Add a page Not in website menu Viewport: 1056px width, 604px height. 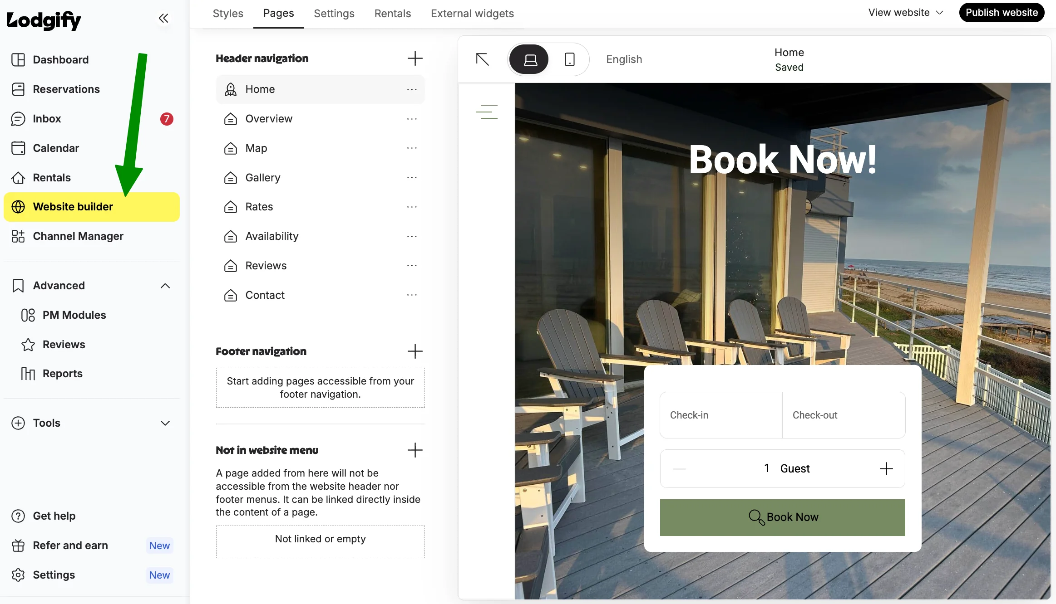415,450
